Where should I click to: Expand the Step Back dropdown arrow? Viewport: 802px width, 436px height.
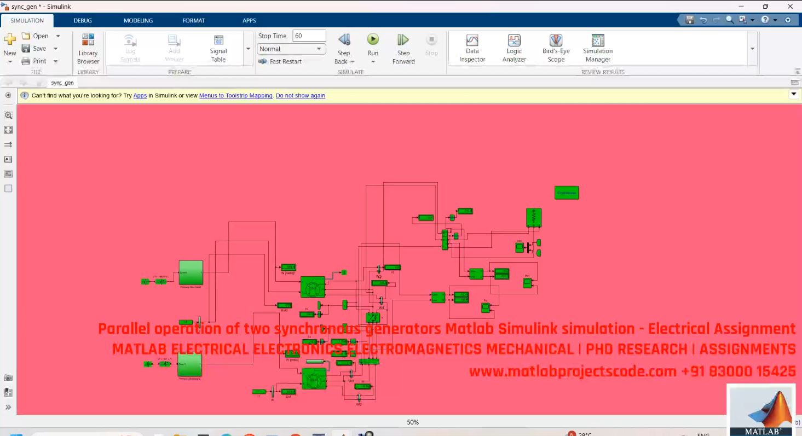(352, 61)
